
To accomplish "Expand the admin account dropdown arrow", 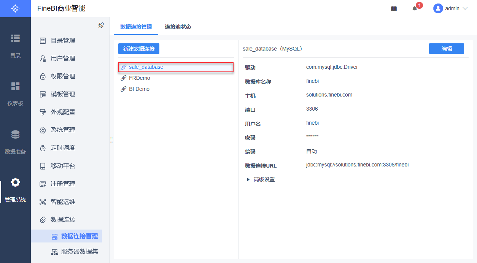I will 465,8.
